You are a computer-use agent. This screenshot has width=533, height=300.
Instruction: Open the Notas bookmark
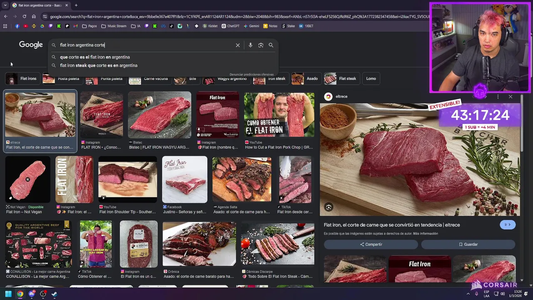[270, 26]
